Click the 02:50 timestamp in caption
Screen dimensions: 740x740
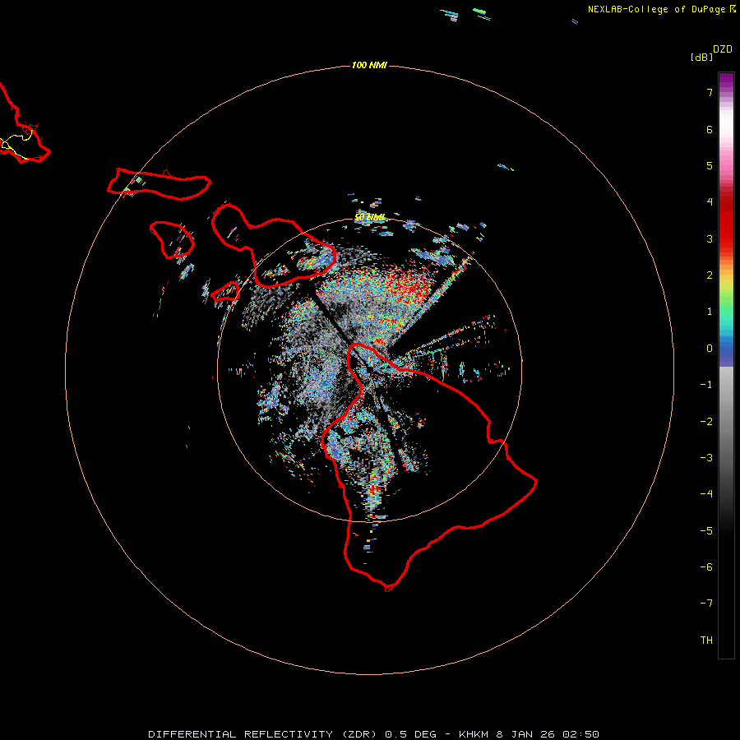click(580, 734)
